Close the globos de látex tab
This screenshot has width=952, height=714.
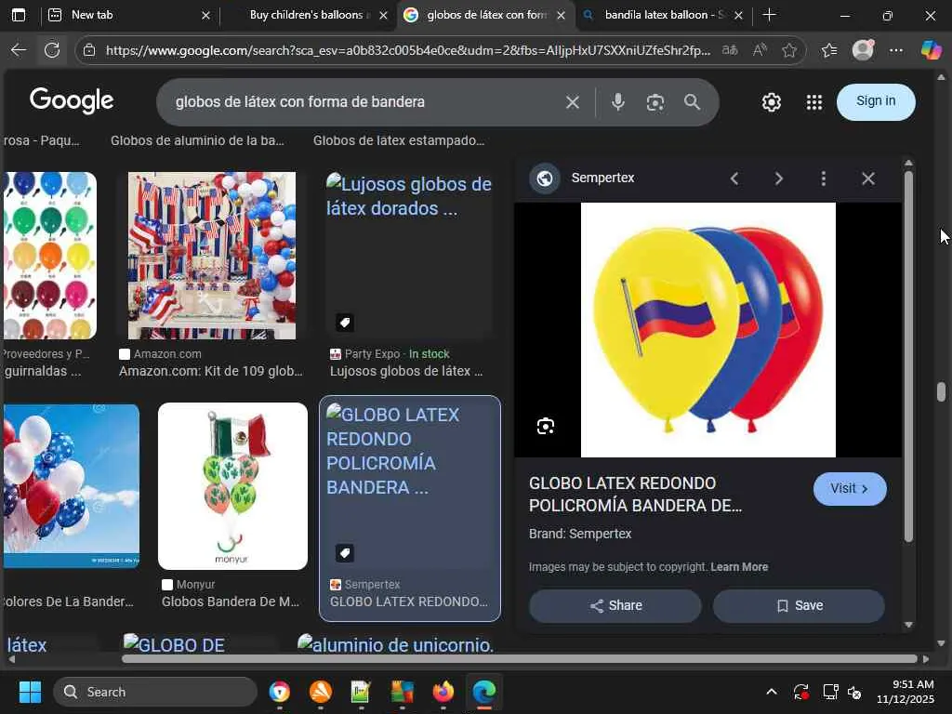(561, 15)
